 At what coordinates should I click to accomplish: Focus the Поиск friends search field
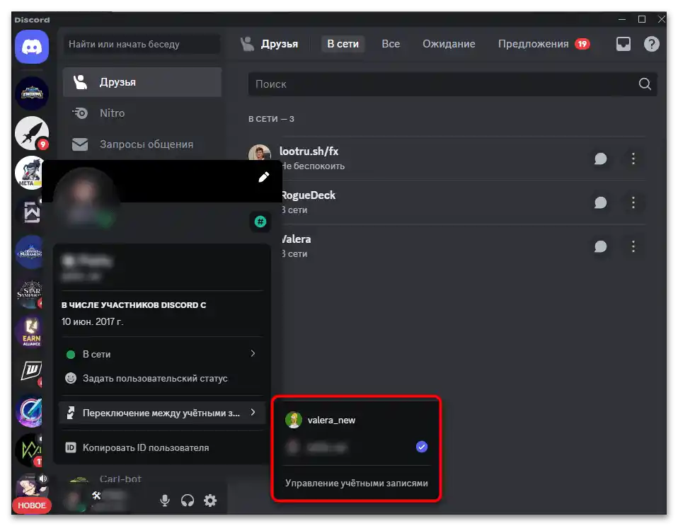452,84
